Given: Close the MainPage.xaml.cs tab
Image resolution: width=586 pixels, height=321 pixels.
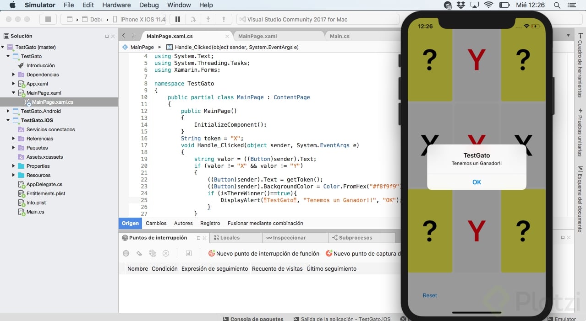Looking at the screenshot, I should [x=227, y=36].
